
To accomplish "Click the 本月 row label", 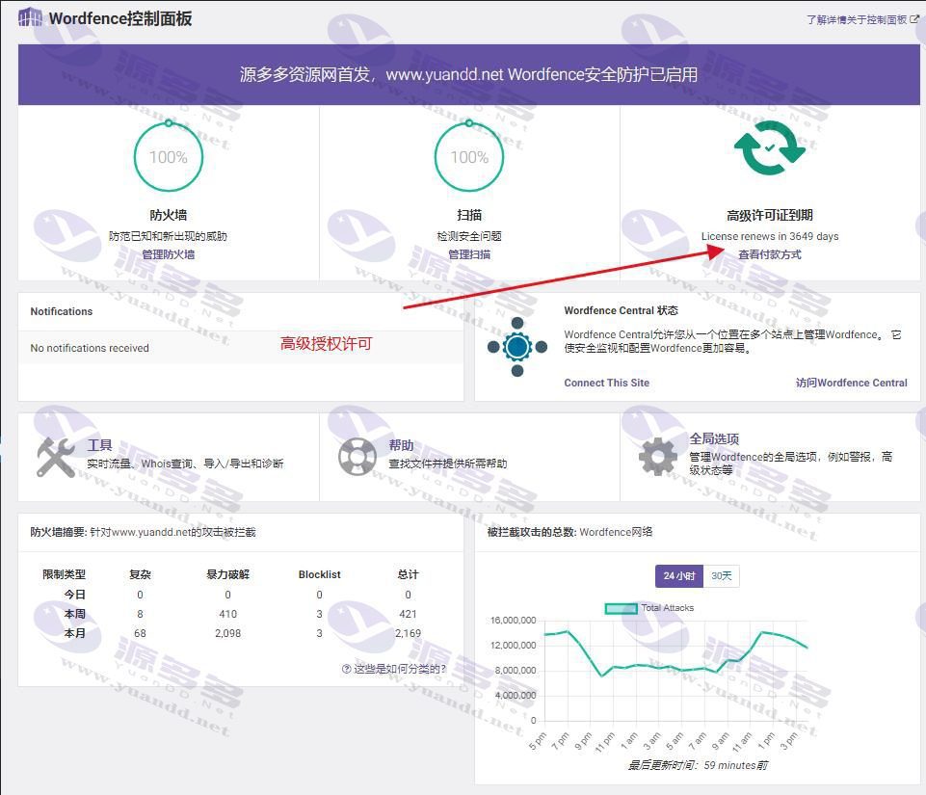I will (x=75, y=633).
